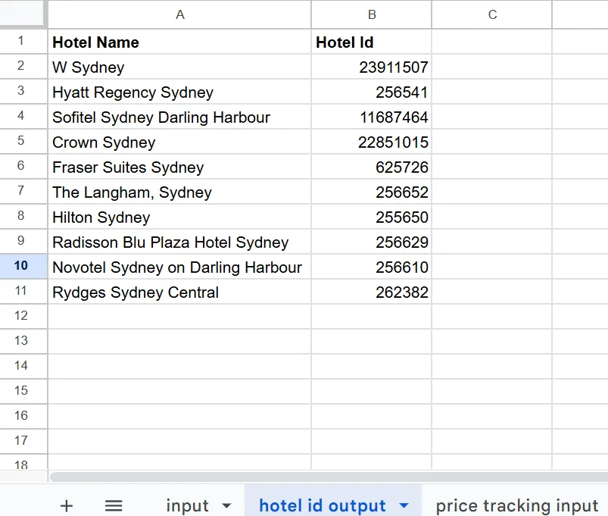Screen dimensions: 608x516
Task: Select column A header
Action: click(179, 14)
